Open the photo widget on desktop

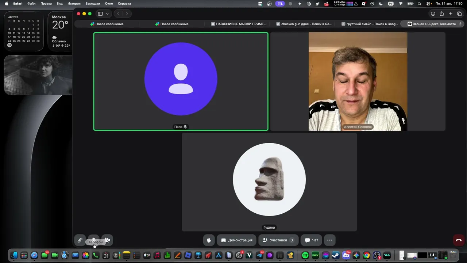coord(38,75)
